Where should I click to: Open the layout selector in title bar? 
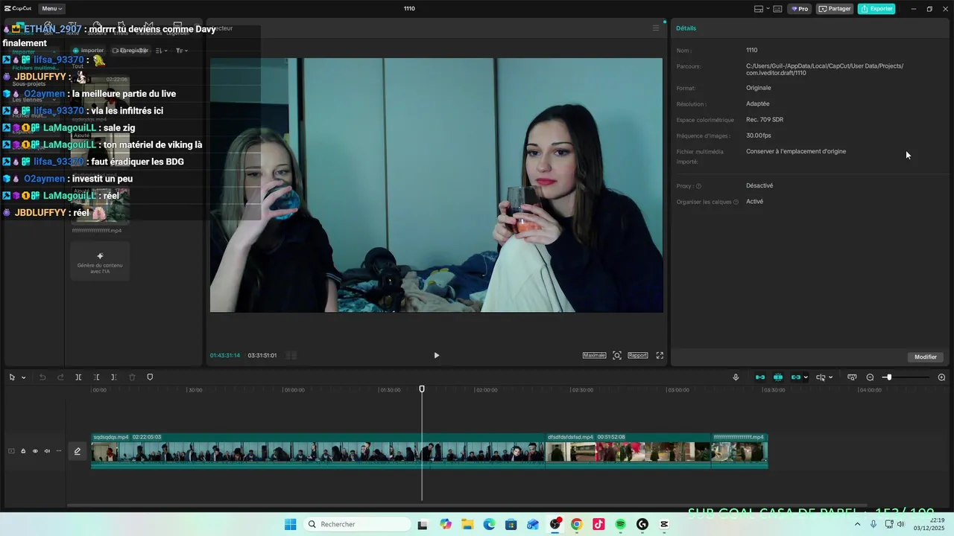pos(762,9)
